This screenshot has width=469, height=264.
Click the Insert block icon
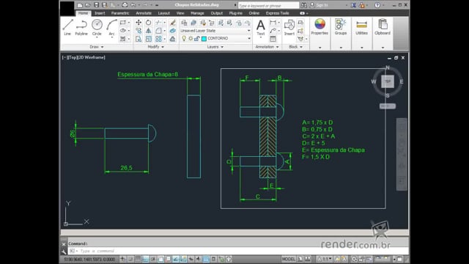click(x=289, y=28)
